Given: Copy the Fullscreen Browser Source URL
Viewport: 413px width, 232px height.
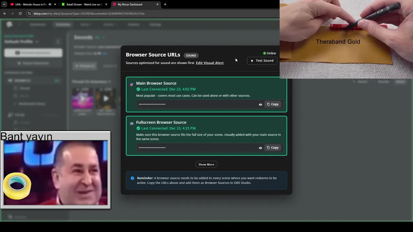Looking at the screenshot, I should 273,148.
